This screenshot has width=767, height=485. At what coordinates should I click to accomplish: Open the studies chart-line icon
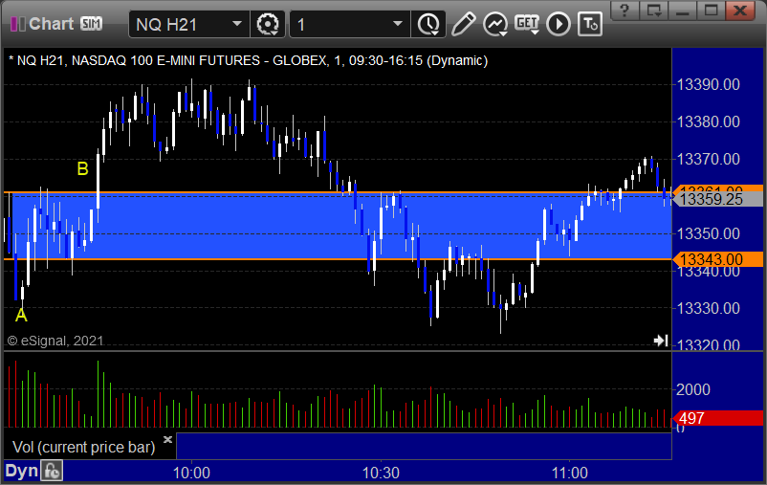[495, 24]
